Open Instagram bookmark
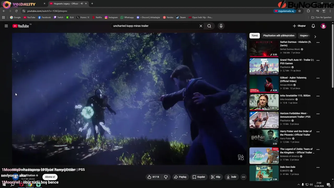The height and width of the screenshot is (188, 334). pyautogui.click(x=111, y=17)
